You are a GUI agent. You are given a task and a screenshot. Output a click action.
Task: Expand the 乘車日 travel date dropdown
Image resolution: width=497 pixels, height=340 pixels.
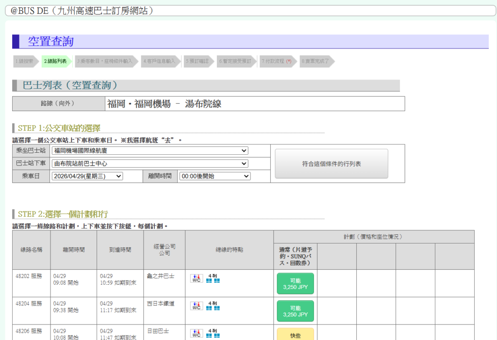[x=87, y=177]
